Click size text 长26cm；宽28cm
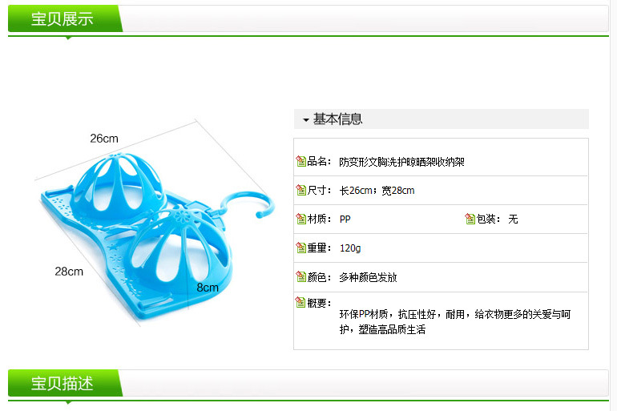617x411 pixels. pos(377,191)
